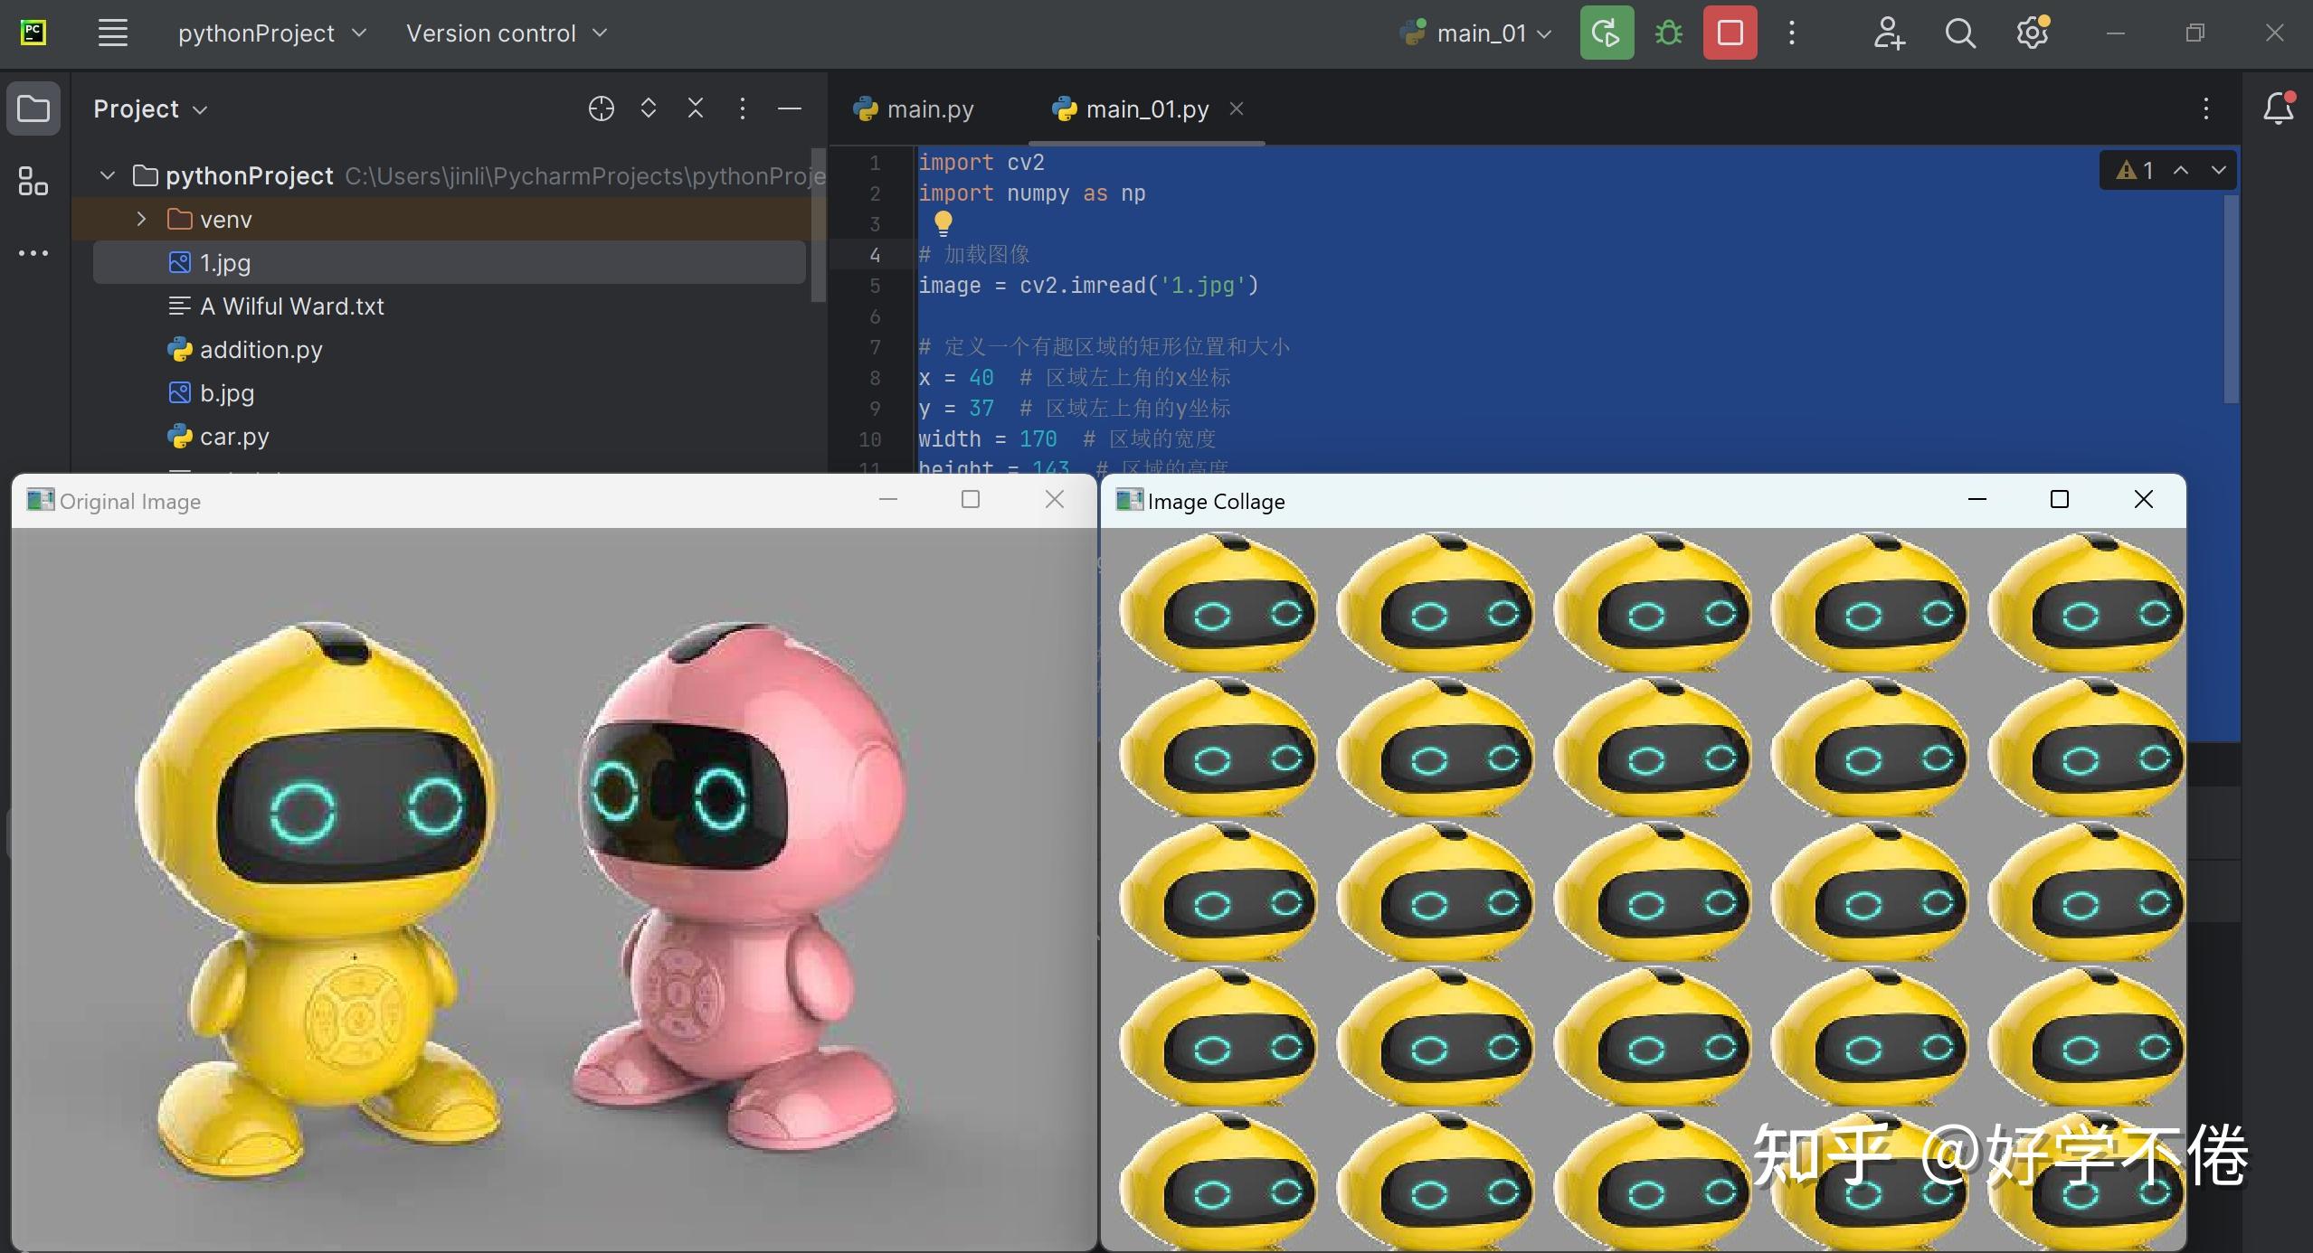The image size is (2313, 1253).
Task: Apply the lightbulb quick fix suggestion
Action: click(943, 223)
